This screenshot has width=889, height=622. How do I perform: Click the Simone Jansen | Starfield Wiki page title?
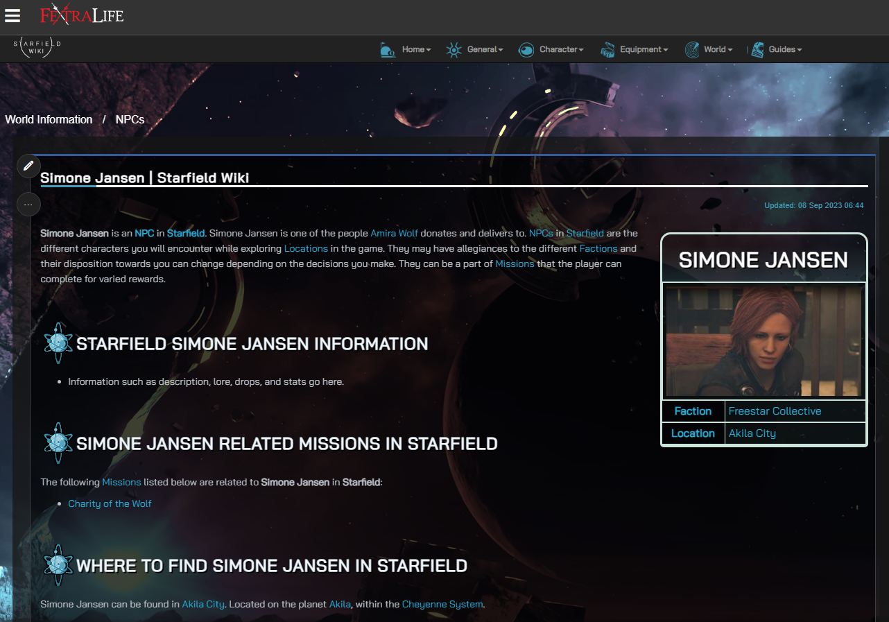pyautogui.click(x=144, y=178)
